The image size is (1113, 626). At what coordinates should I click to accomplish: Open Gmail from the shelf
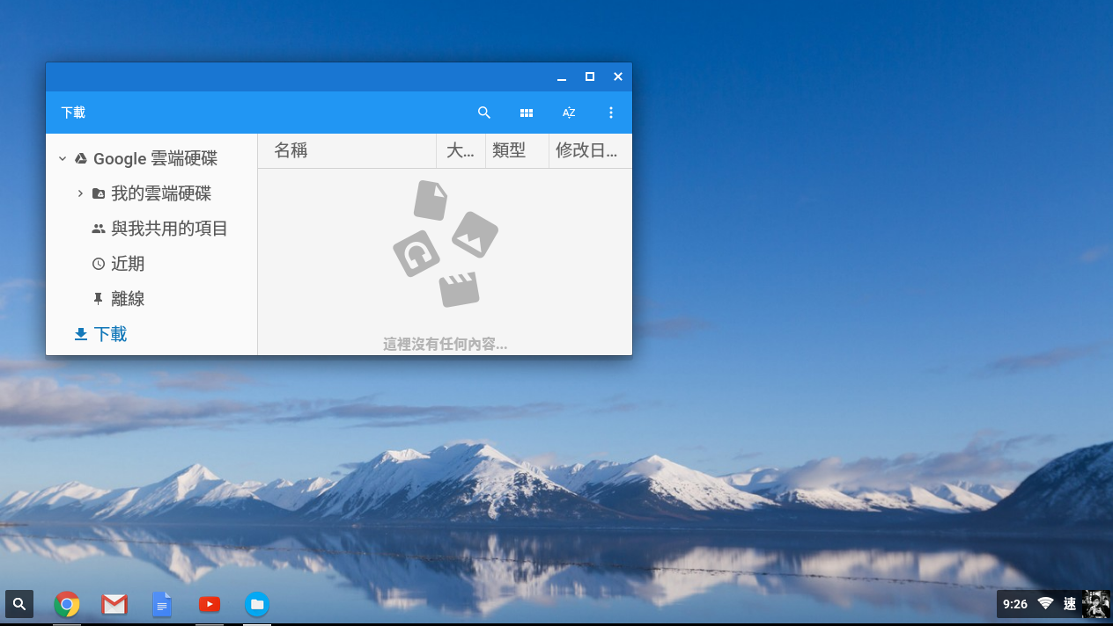[x=114, y=604]
